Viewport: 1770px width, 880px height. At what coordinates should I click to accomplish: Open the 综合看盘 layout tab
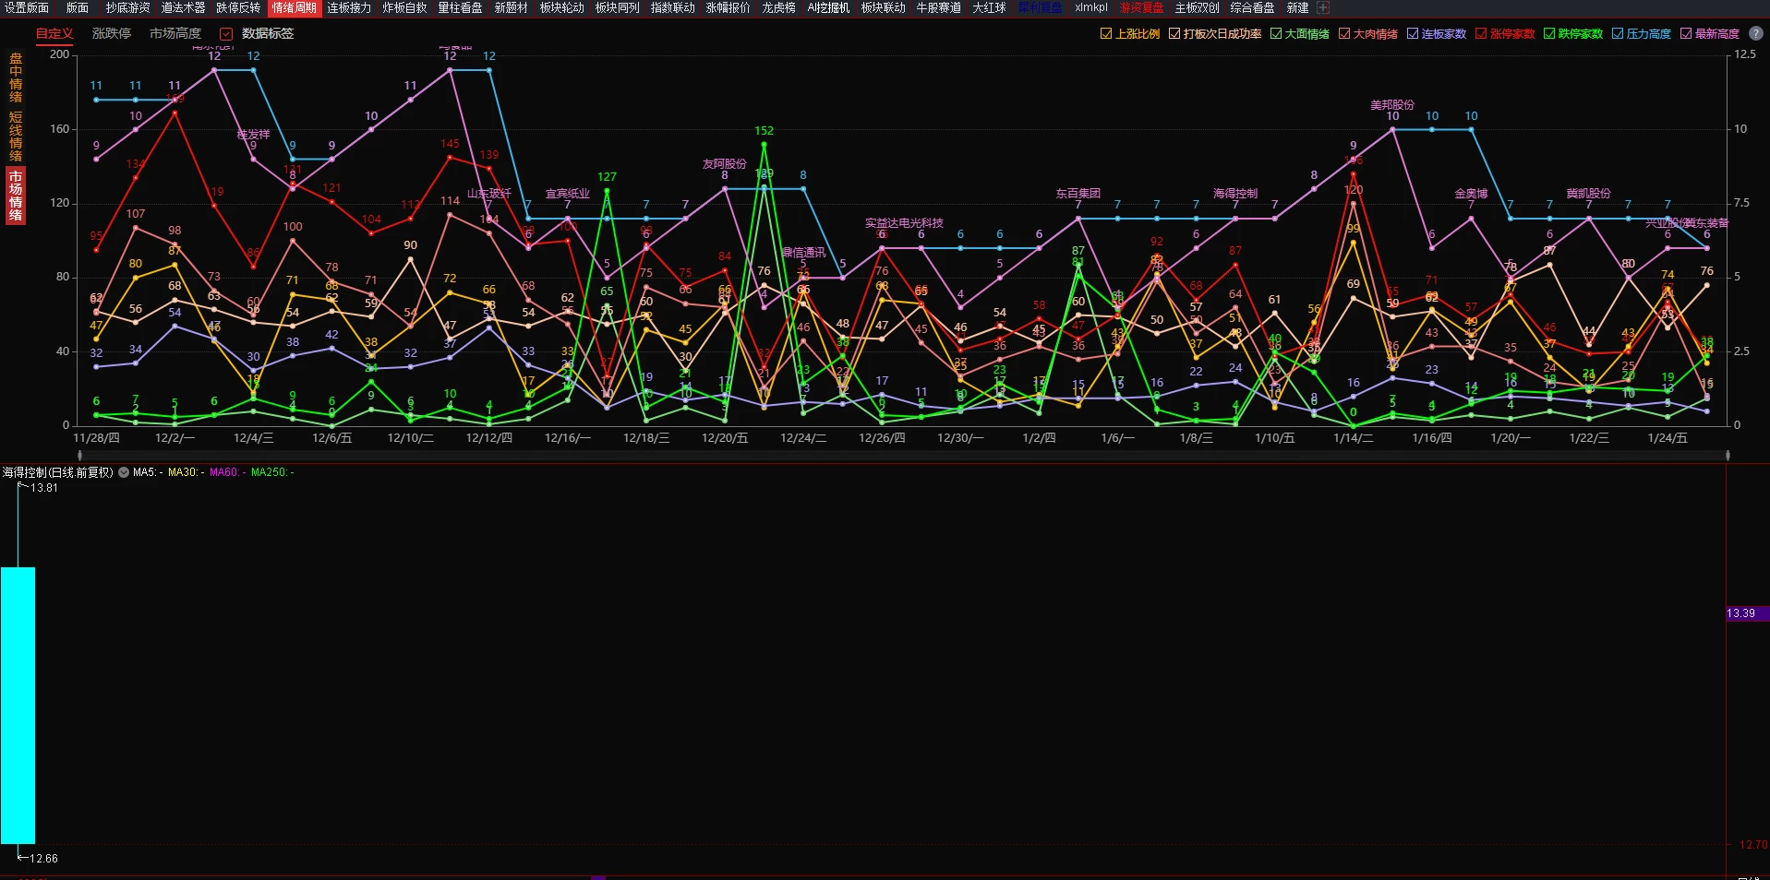1253,7
